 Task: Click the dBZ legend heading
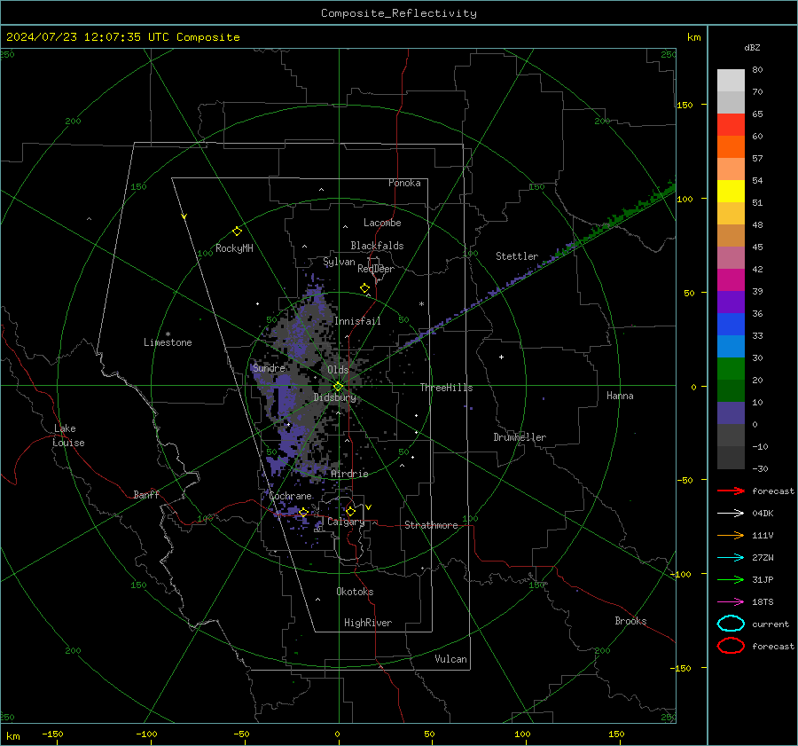tap(752, 48)
